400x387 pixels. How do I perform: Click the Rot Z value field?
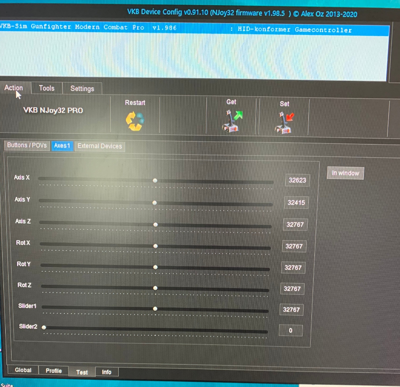292,289
